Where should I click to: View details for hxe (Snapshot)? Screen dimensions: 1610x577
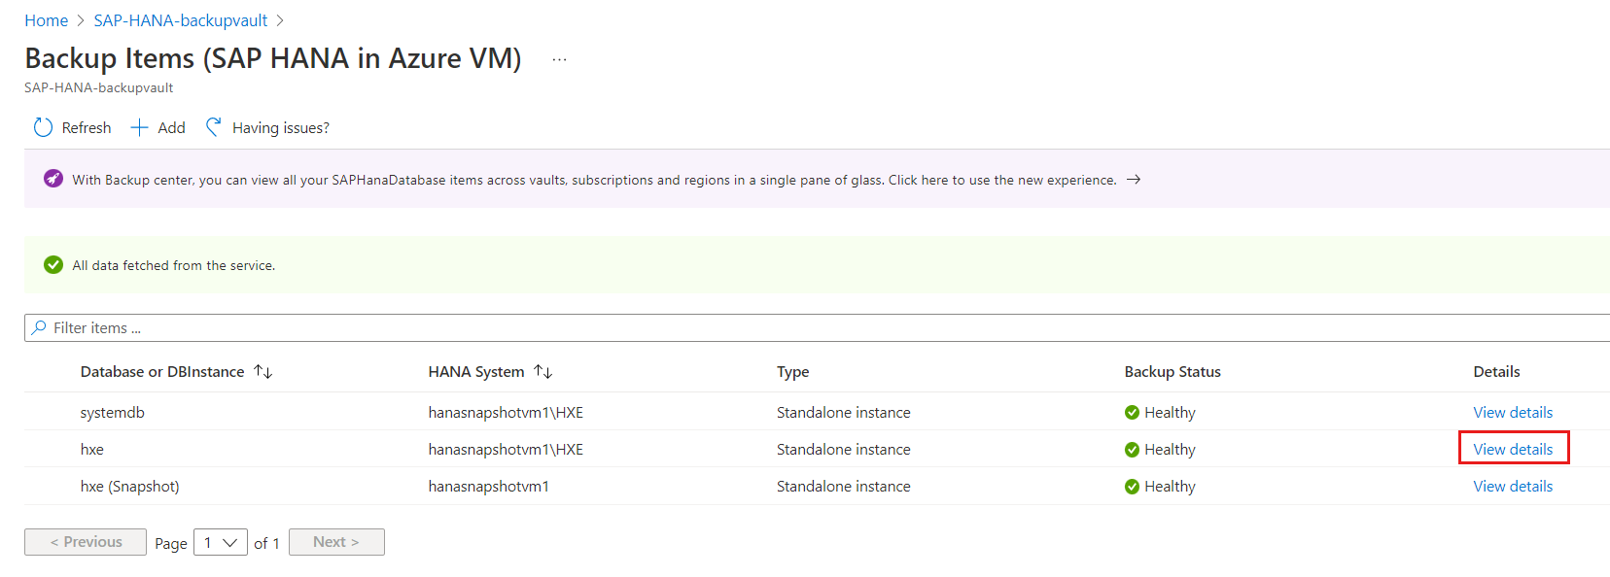[x=1513, y=487]
